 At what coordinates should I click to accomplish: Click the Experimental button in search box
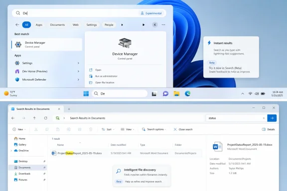[151, 13]
